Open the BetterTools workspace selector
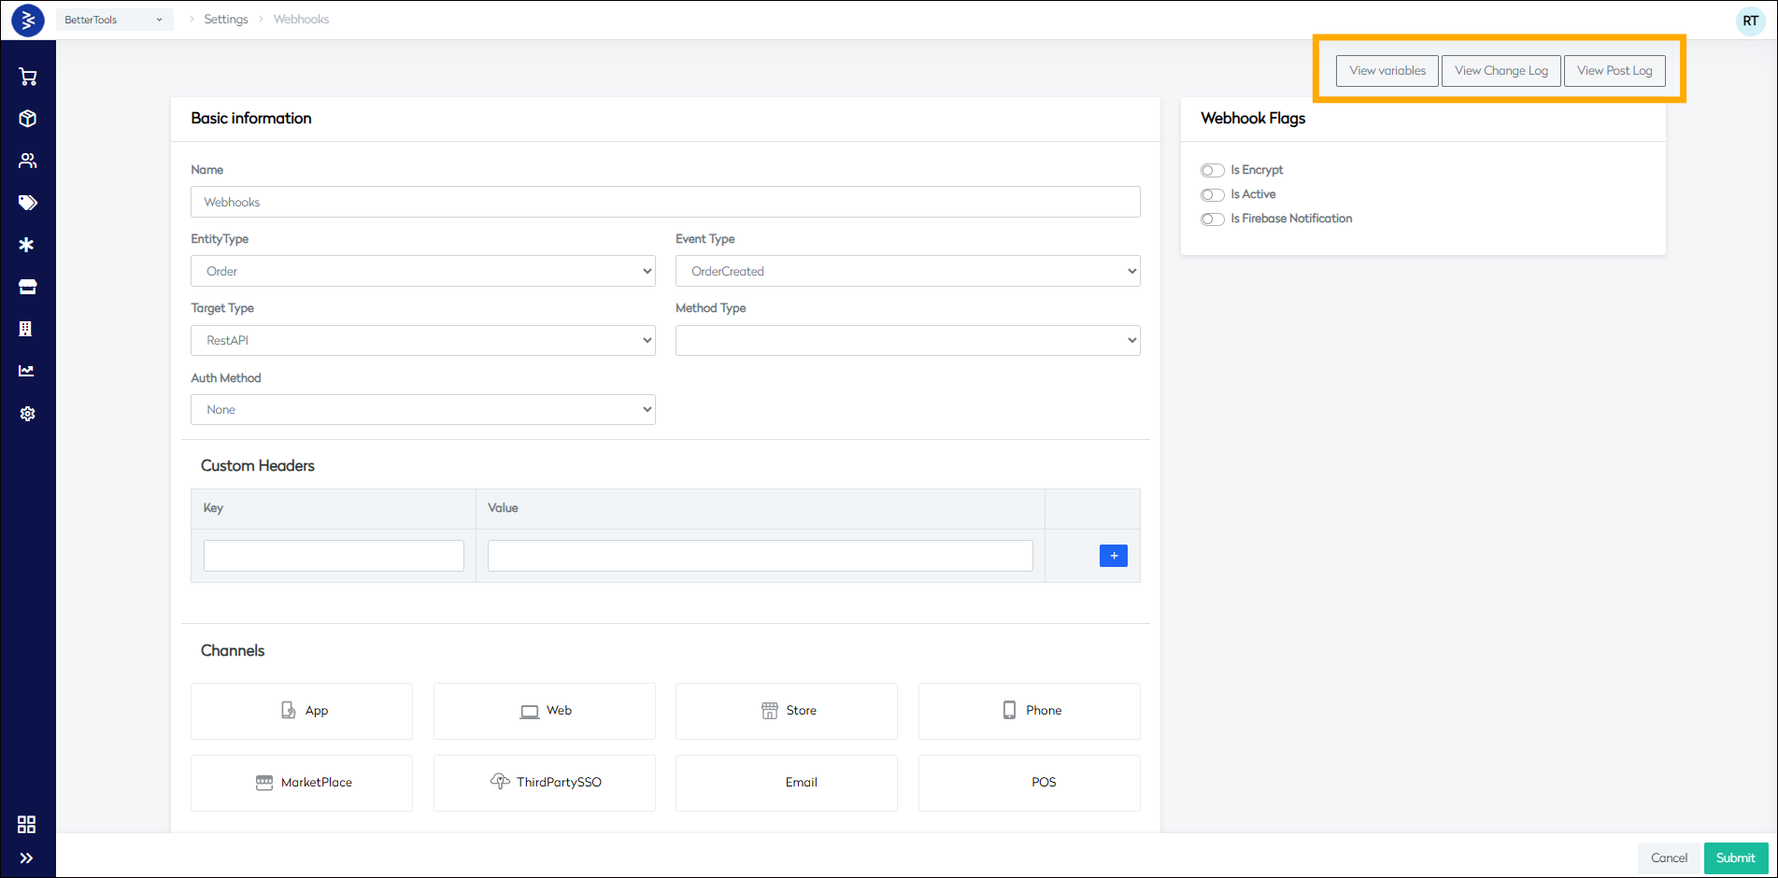Viewport: 1778px width, 878px height. pos(114,19)
